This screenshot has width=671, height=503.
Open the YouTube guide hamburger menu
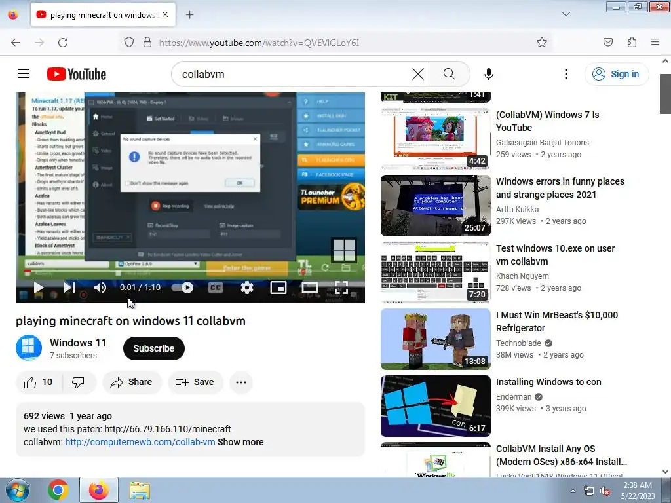tap(24, 74)
